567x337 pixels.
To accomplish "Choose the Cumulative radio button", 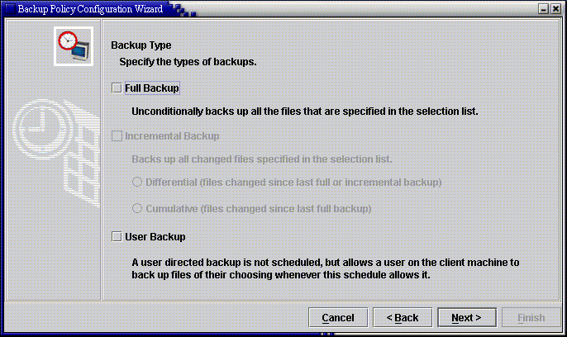I will (x=137, y=208).
